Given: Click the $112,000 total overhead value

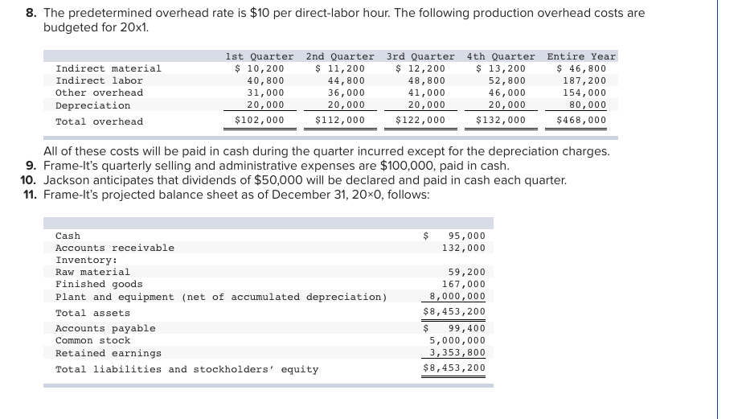Looking at the screenshot, I should [x=340, y=121].
